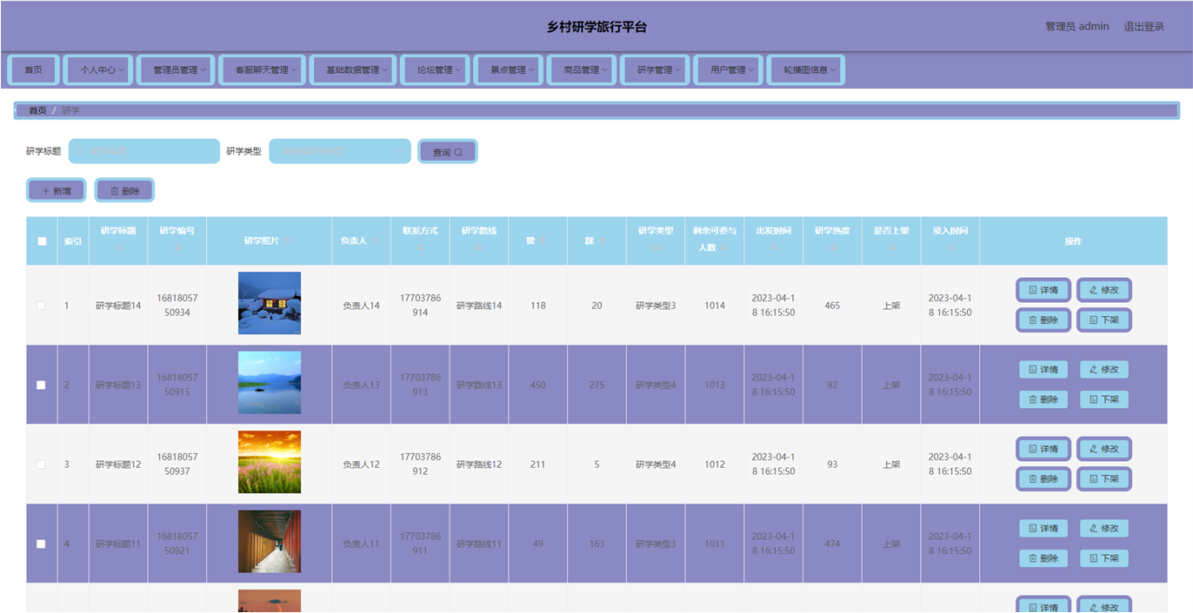Click 退出登录 to log out

[1143, 26]
